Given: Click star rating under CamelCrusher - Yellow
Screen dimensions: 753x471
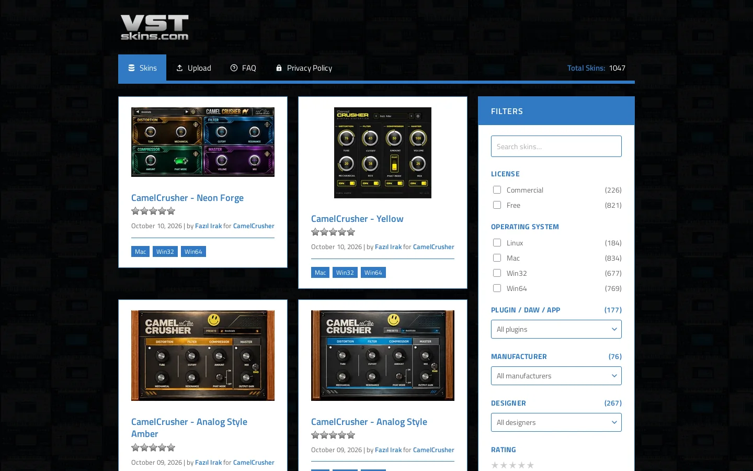Looking at the screenshot, I should click(x=333, y=232).
